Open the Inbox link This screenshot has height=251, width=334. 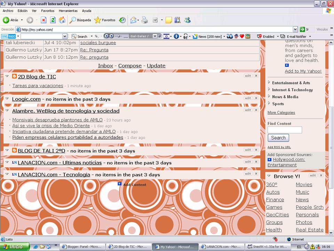105,66
